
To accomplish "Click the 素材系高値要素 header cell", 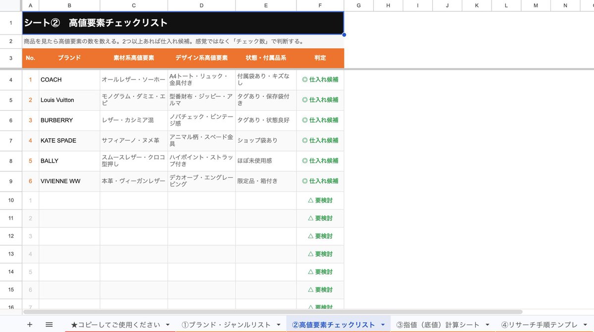I will [134, 58].
